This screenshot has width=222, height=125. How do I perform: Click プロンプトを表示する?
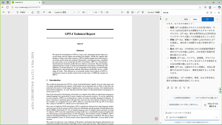pyautogui.click(x=211, y=105)
